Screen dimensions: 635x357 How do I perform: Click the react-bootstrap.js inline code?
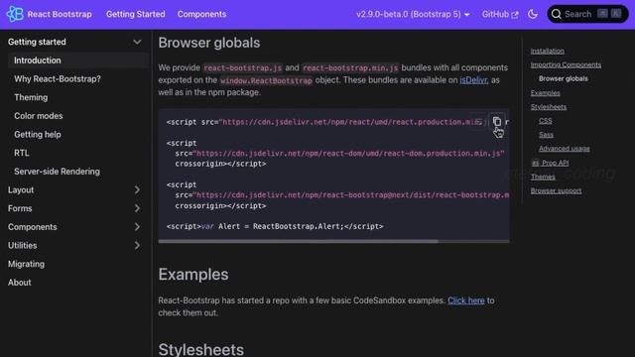242,68
